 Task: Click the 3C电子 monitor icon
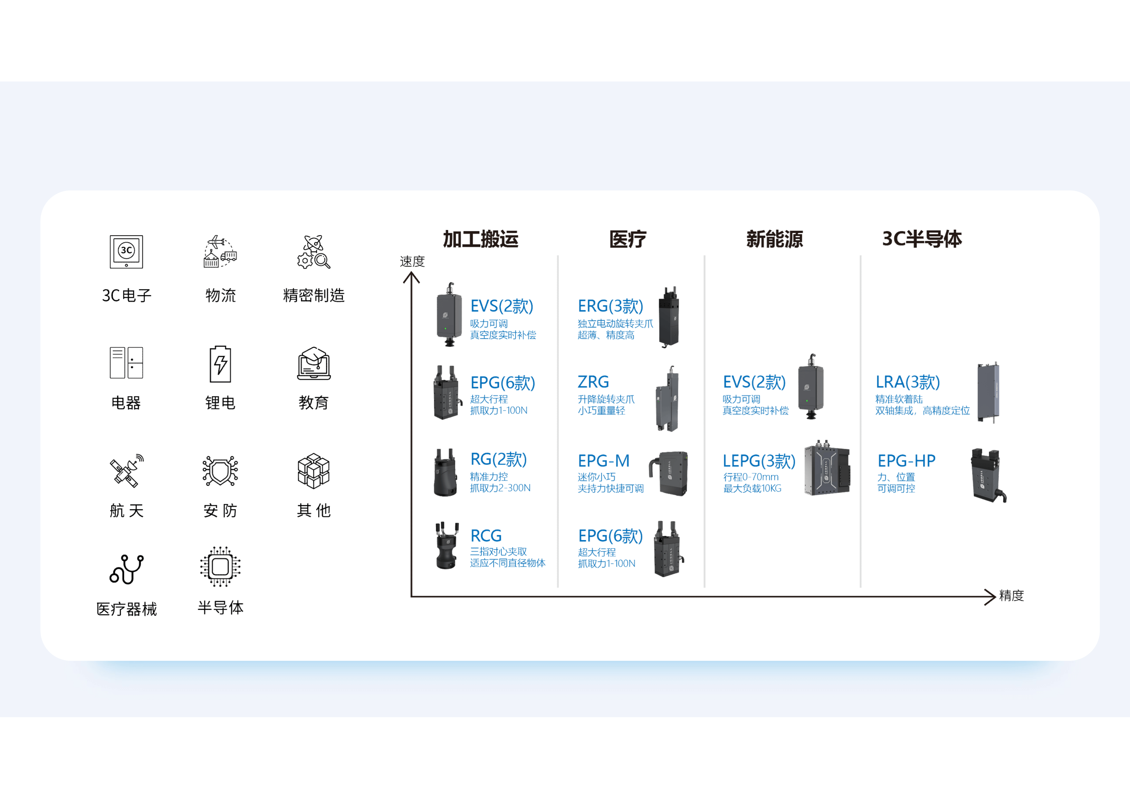pos(127,252)
